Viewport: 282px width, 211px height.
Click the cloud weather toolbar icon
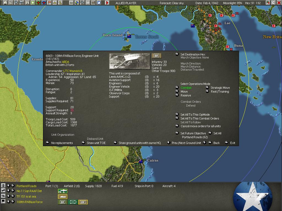pos(99,3)
